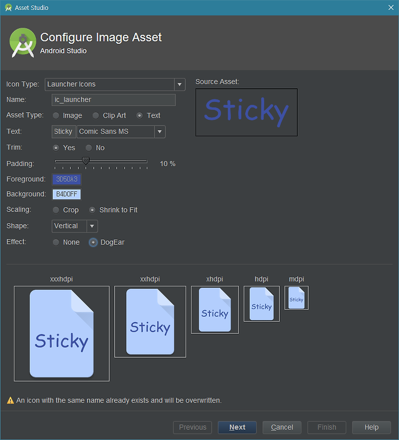Click the xhdpi icon preview

(x=215, y=310)
